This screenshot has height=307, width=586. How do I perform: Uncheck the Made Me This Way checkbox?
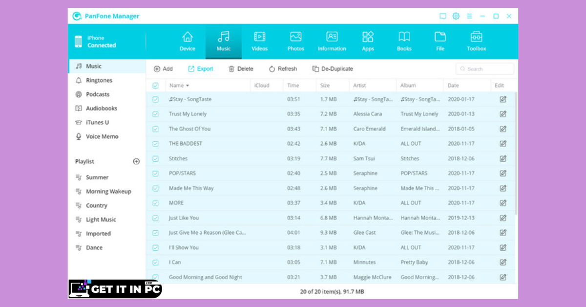pos(156,188)
